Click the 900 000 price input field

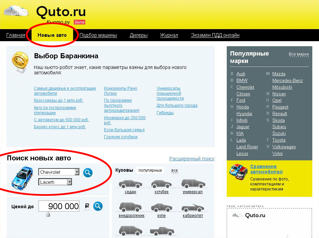click(x=59, y=206)
